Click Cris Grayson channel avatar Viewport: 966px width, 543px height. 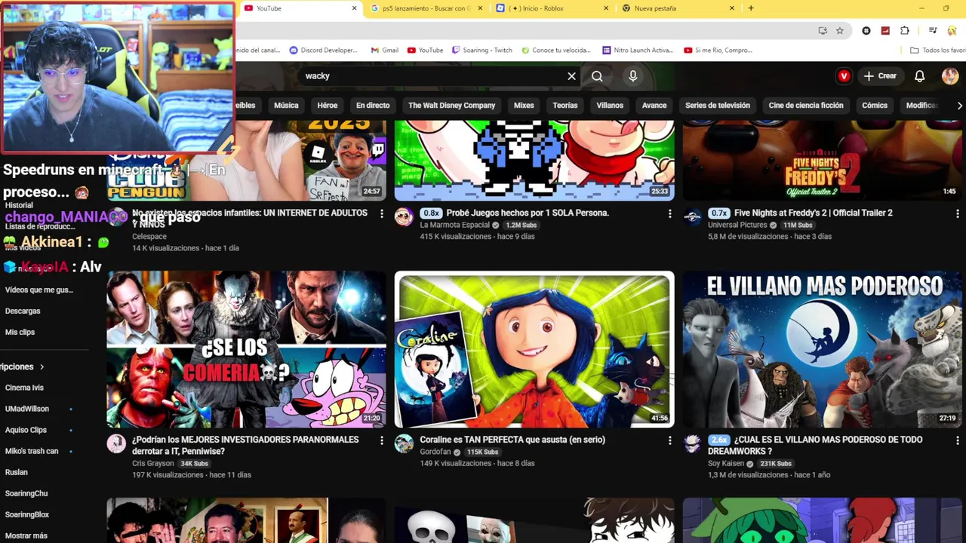click(x=116, y=443)
